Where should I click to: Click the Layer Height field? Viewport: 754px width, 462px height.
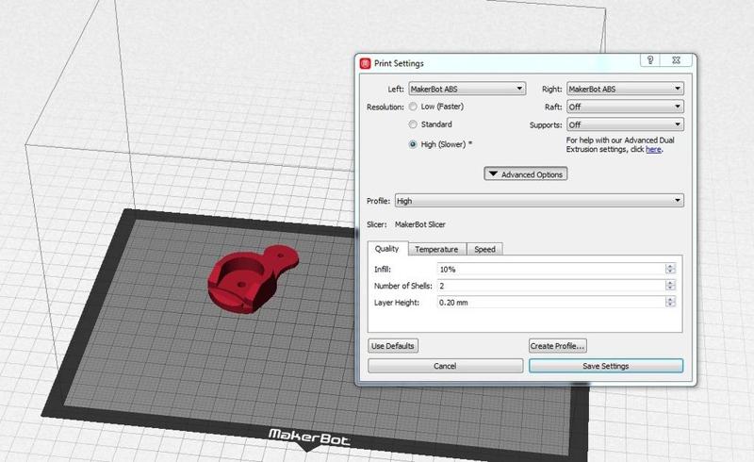click(x=551, y=303)
